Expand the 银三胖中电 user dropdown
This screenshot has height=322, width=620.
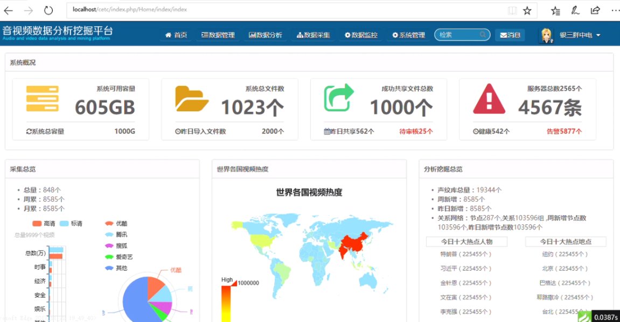tap(580, 35)
